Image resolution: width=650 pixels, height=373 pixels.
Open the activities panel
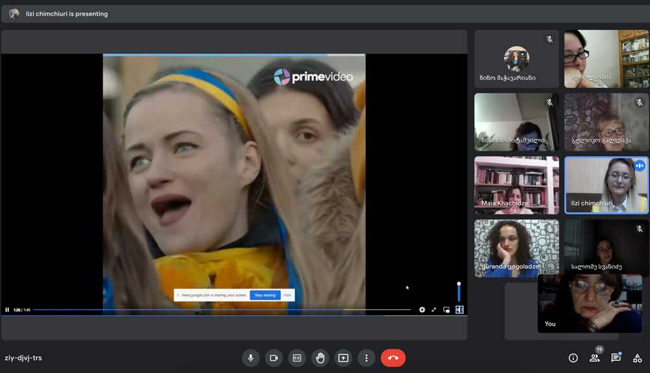[x=637, y=358]
